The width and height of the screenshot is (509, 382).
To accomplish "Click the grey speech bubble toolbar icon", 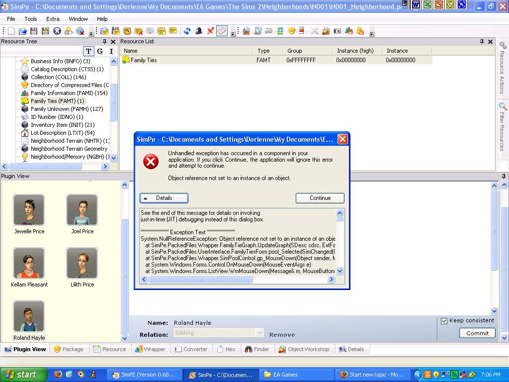I will (150, 31).
